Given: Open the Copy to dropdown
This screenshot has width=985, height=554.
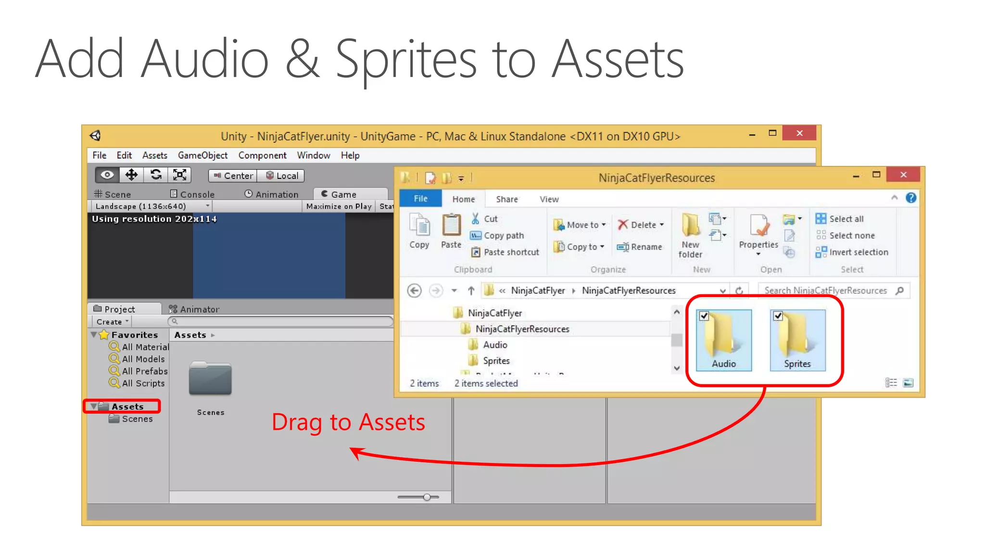Looking at the screenshot, I should 579,247.
